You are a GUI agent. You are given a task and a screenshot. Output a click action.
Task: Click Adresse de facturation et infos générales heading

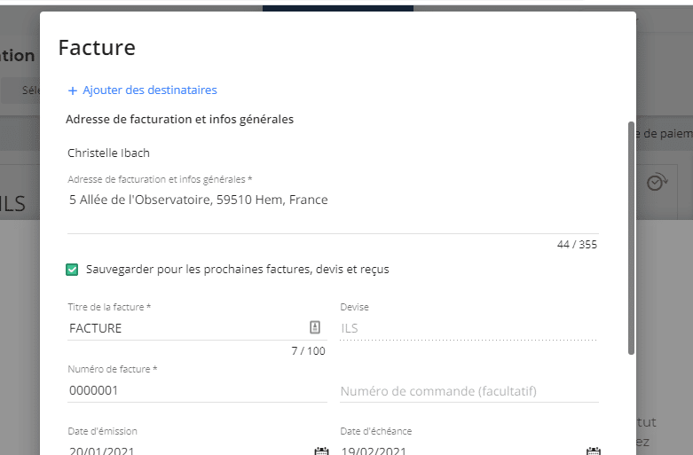(179, 119)
